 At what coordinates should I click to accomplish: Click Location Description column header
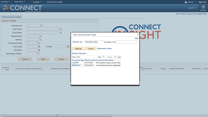(24, 69)
